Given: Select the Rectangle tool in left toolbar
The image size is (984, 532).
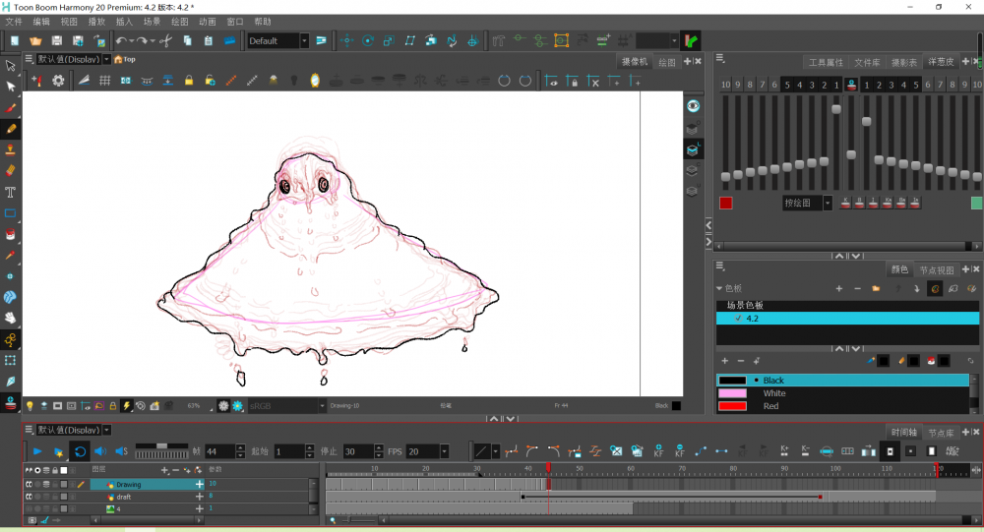Looking at the screenshot, I should point(11,213).
